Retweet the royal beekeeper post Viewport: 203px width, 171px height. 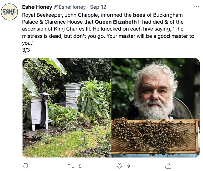[70, 166]
